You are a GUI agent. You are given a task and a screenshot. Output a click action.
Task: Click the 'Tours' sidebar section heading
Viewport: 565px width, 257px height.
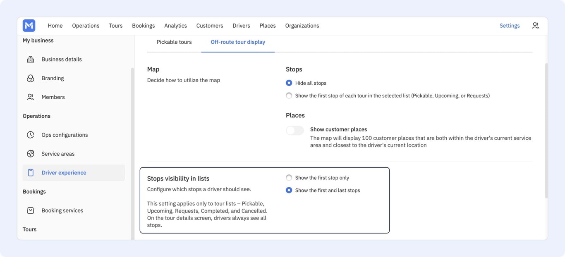pos(30,229)
